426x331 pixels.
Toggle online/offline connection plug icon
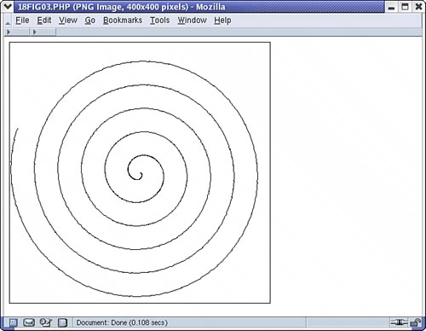pos(399,322)
